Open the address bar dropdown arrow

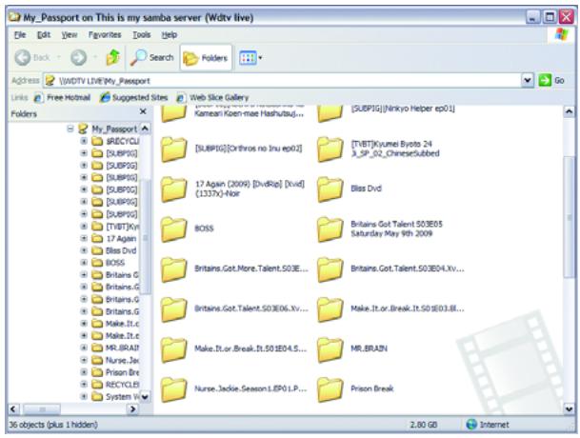[528, 80]
